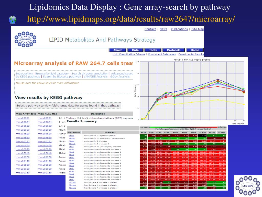Open the Contact link
The width and height of the screenshot is (262, 197).
pyautogui.click(x=150, y=29)
